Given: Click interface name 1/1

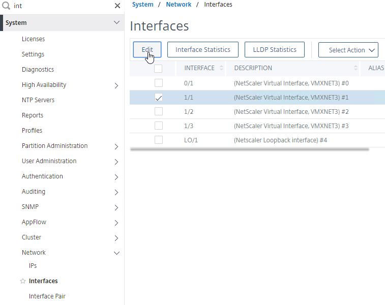Looking at the screenshot, I should click(x=189, y=98).
